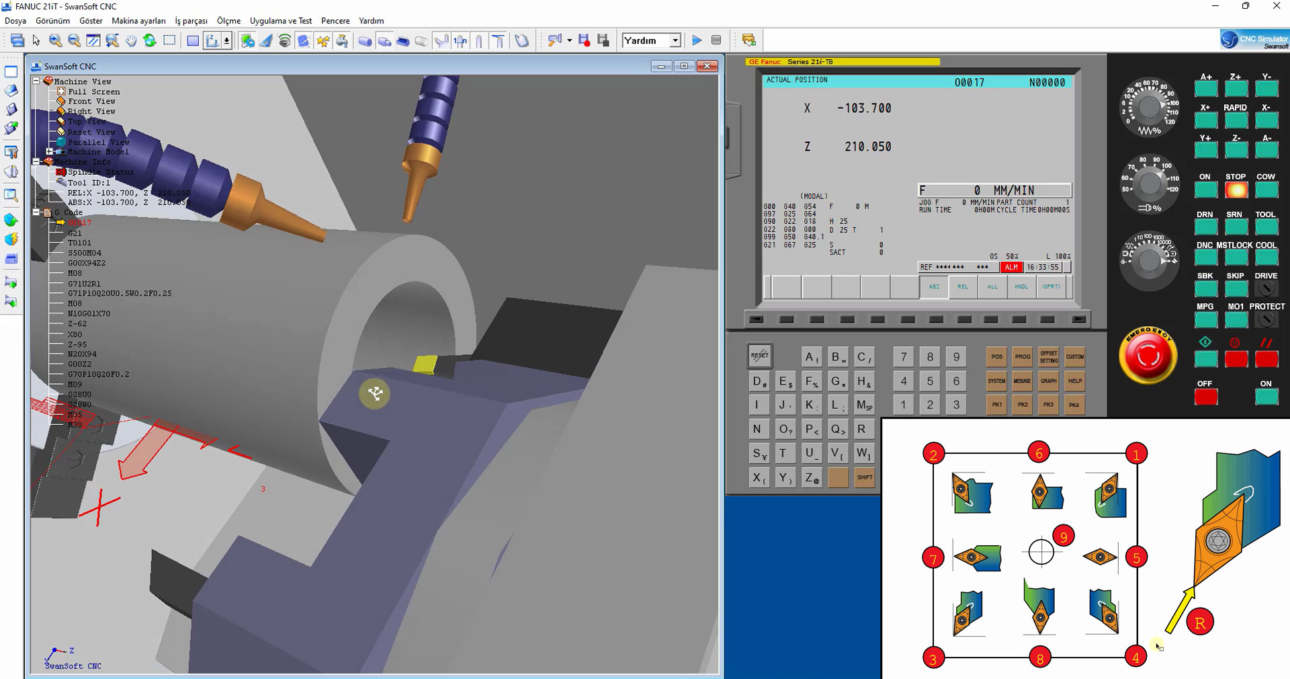Open the Makina ayarları menu
1290x679 pixels.
138,21
